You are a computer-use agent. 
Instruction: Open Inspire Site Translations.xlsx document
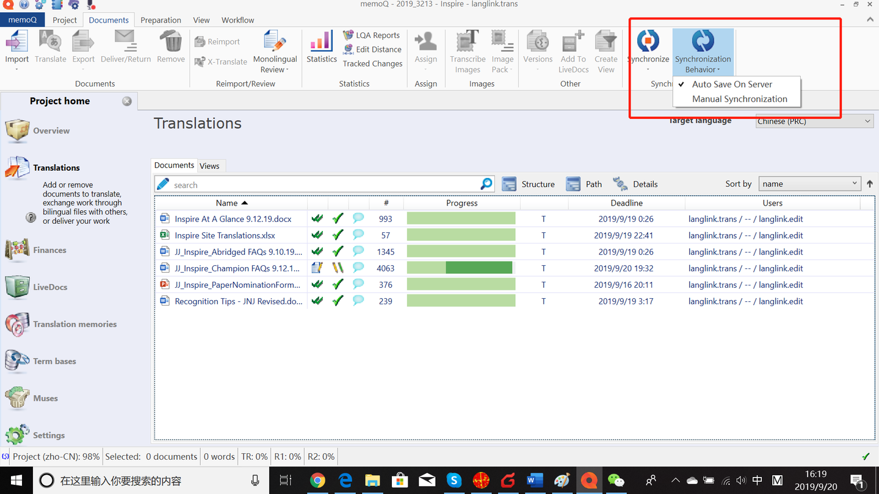(225, 235)
